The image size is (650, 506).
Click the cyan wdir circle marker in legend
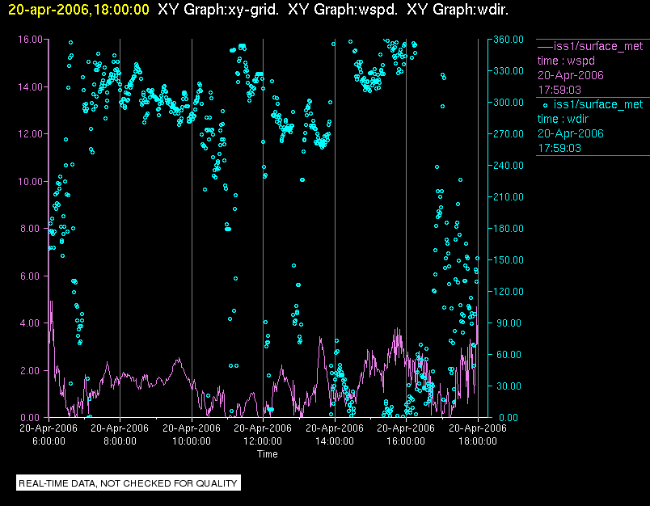(545, 104)
